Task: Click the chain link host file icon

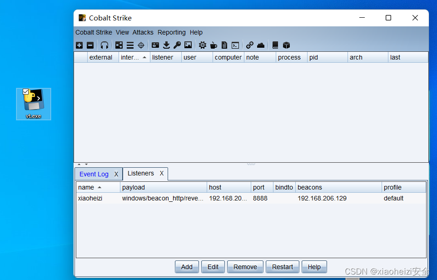Action: click(250, 45)
